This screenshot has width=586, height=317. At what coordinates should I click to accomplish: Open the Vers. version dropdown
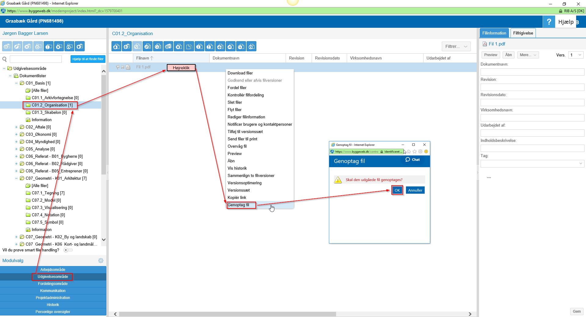click(x=576, y=55)
